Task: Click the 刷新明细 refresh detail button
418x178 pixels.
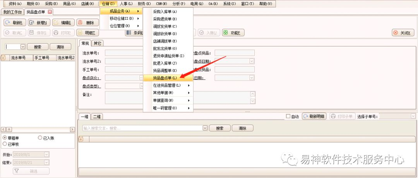Action: click(315, 116)
